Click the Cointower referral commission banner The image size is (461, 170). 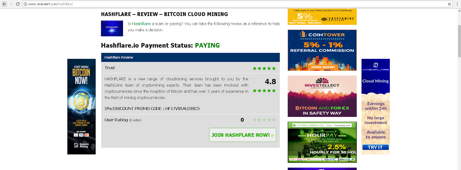pos(322,50)
